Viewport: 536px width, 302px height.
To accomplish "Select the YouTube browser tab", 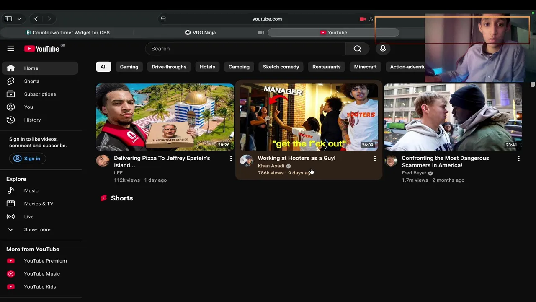I will pos(333,32).
